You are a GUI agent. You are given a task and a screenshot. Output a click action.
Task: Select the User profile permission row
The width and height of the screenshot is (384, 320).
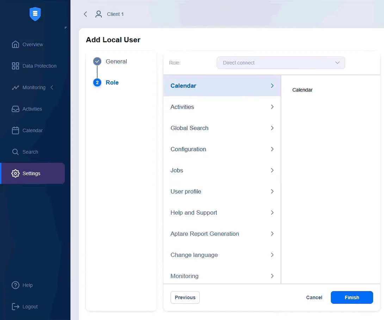click(x=222, y=191)
